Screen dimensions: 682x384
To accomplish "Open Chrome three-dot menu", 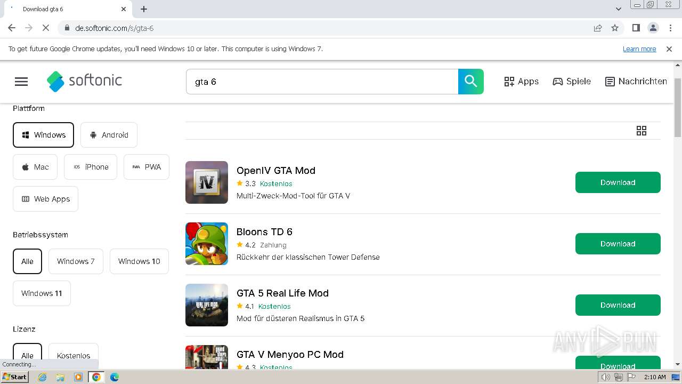I will [670, 28].
